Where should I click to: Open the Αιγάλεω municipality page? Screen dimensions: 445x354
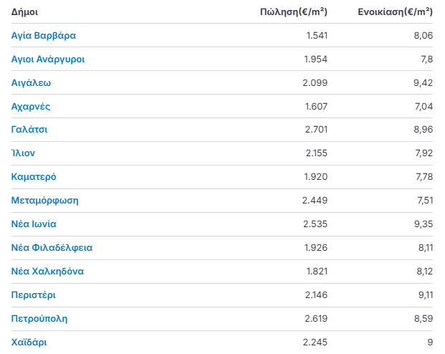(32, 82)
